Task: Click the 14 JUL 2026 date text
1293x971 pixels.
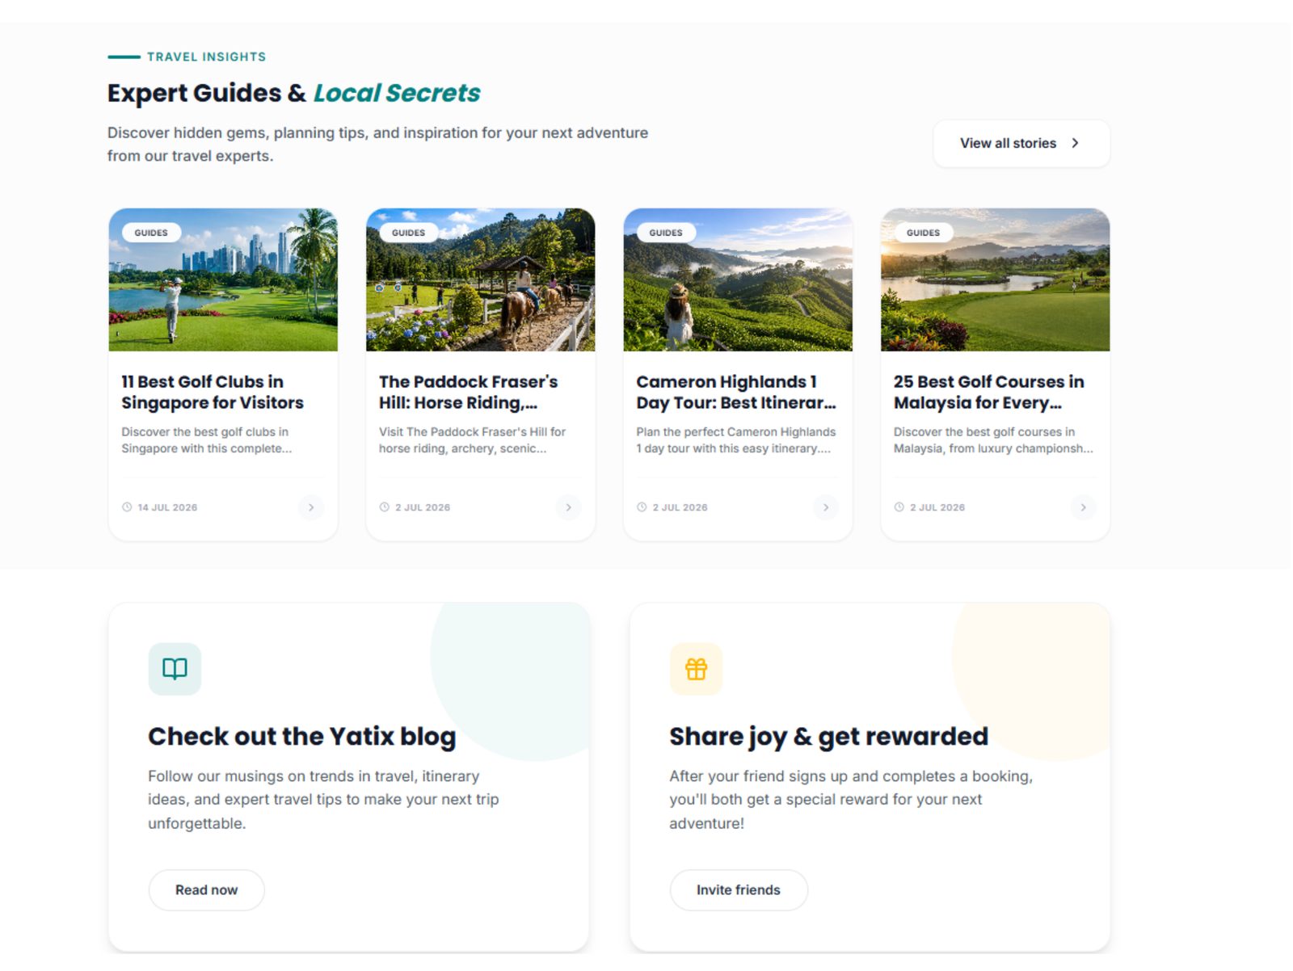Action: tap(167, 508)
